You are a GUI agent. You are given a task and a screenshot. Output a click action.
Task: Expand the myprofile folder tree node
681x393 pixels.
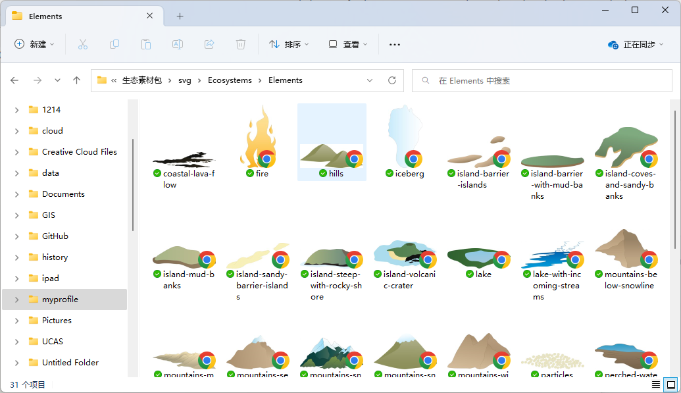tap(16, 300)
